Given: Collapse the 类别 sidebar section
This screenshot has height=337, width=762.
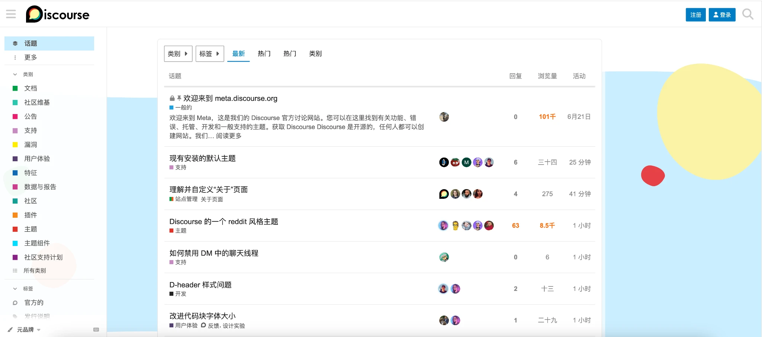Looking at the screenshot, I should [x=15, y=74].
